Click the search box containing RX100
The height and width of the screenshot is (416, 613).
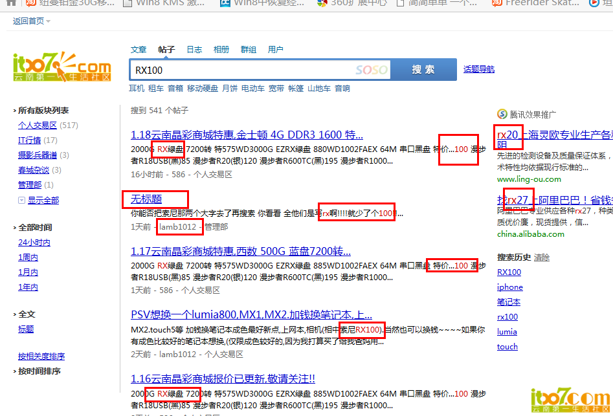pos(260,70)
